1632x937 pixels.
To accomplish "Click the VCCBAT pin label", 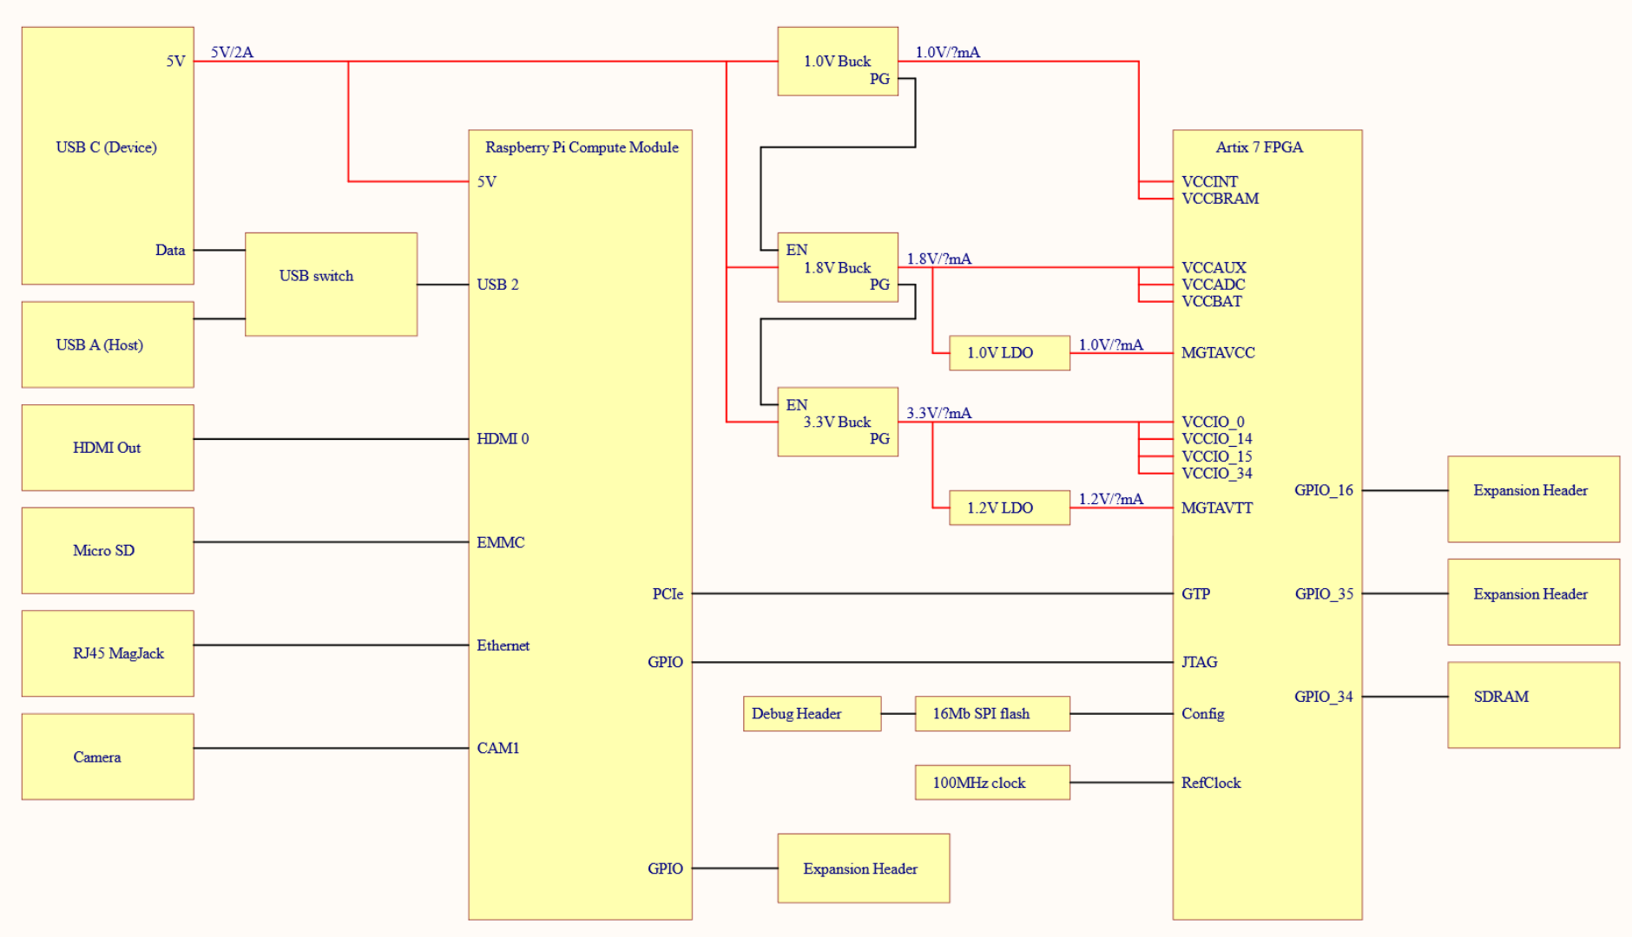I will [1211, 302].
